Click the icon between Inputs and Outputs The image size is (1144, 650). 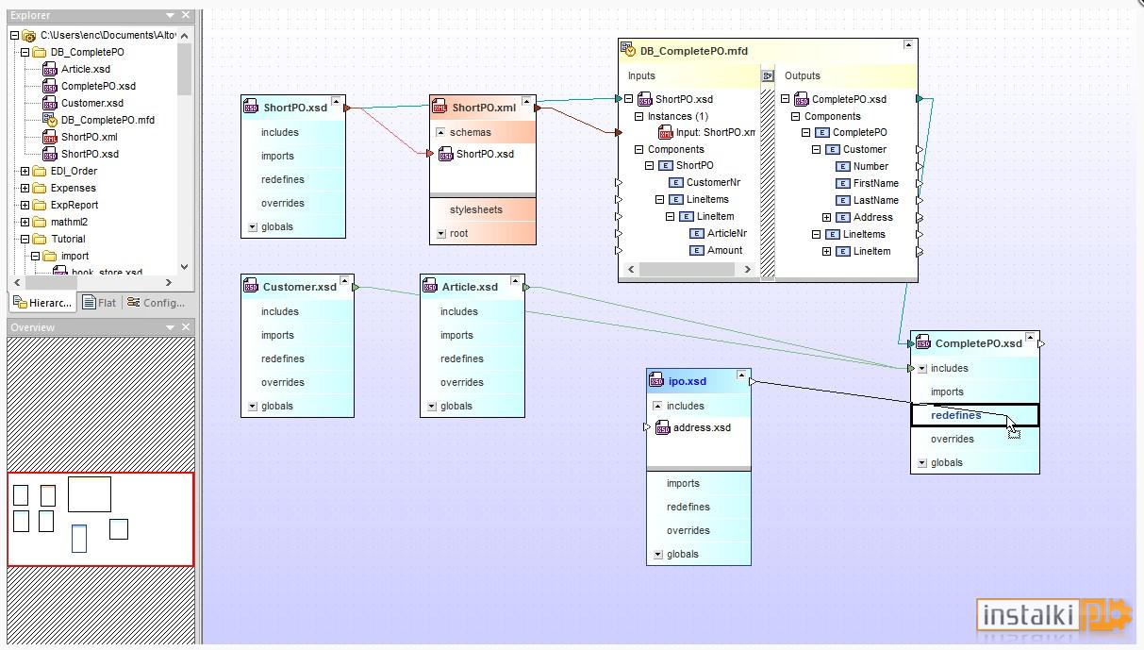768,75
